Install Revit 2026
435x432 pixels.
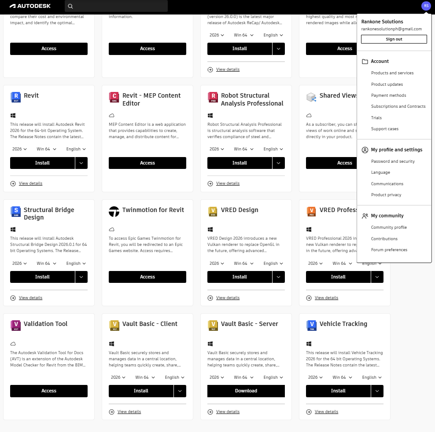click(x=42, y=163)
